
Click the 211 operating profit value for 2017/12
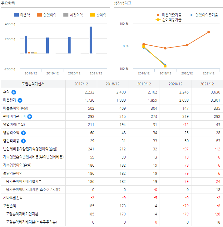point(91,125)
